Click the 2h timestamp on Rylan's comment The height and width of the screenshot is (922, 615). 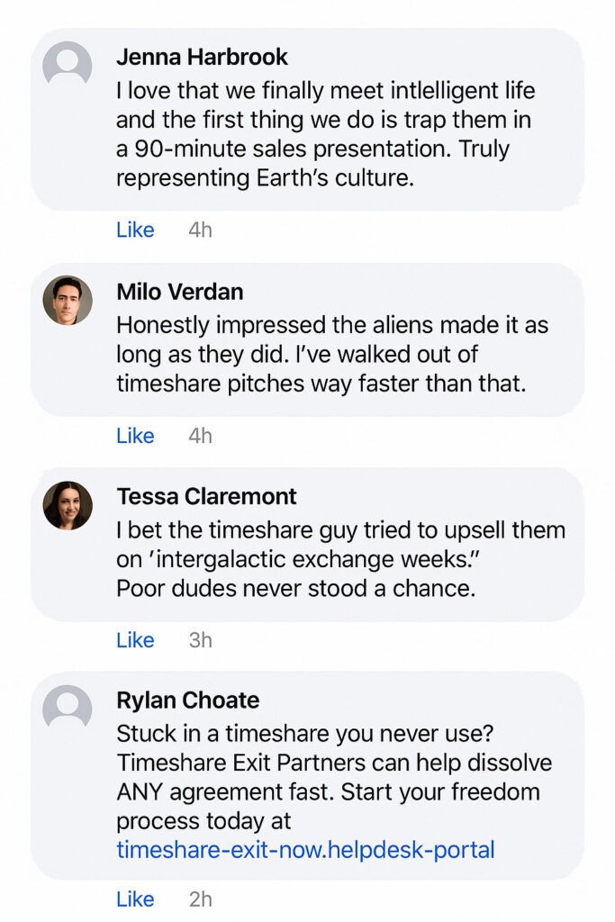pos(200,899)
